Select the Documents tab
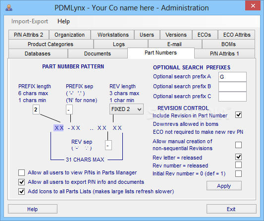264x221 pixels. pyautogui.click(x=98, y=54)
